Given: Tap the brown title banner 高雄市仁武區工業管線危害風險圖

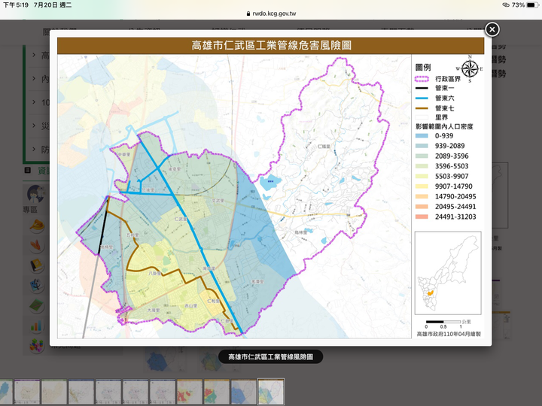Looking at the screenshot, I should [x=271, y=46].
